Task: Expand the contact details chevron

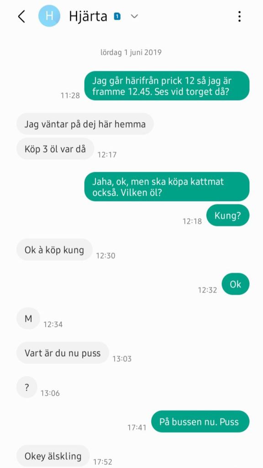Action: (x=135, y=16)
